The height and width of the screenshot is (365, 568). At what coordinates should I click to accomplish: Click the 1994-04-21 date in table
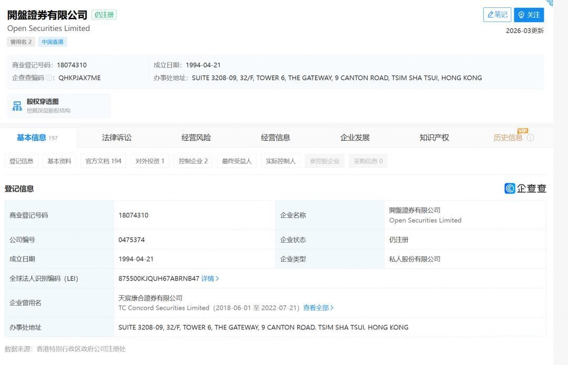coord(136,259)
